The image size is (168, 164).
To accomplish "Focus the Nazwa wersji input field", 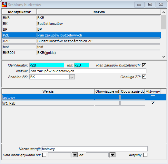I will (94, 149).
